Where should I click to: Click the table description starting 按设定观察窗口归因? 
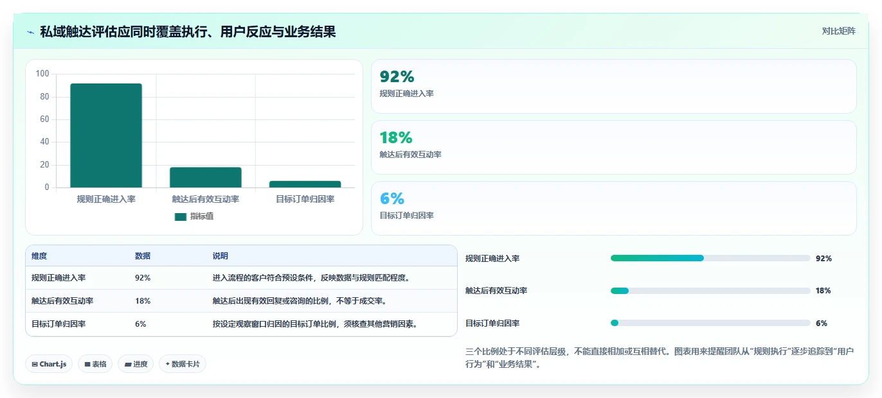click(315, 324)
